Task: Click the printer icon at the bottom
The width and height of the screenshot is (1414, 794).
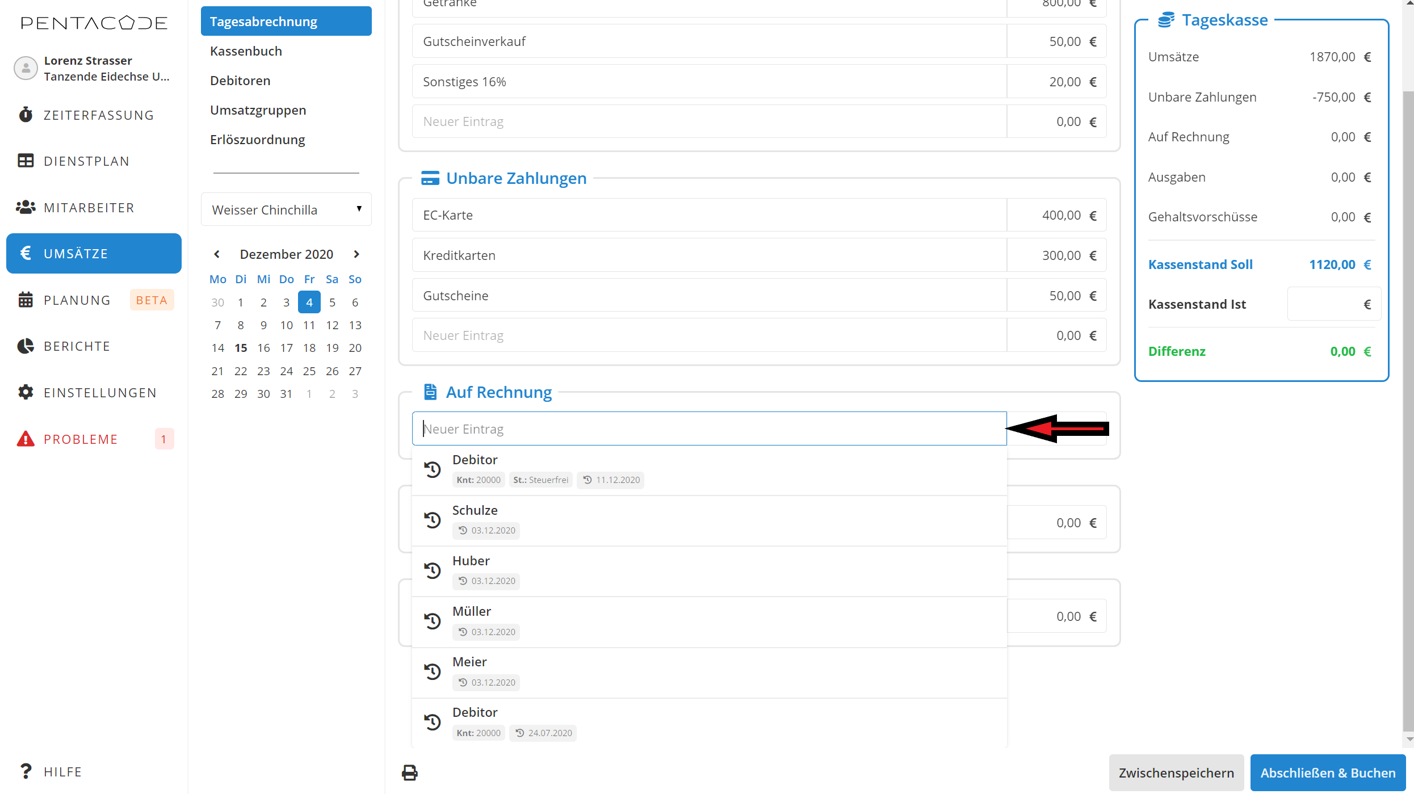Action: 410,772
